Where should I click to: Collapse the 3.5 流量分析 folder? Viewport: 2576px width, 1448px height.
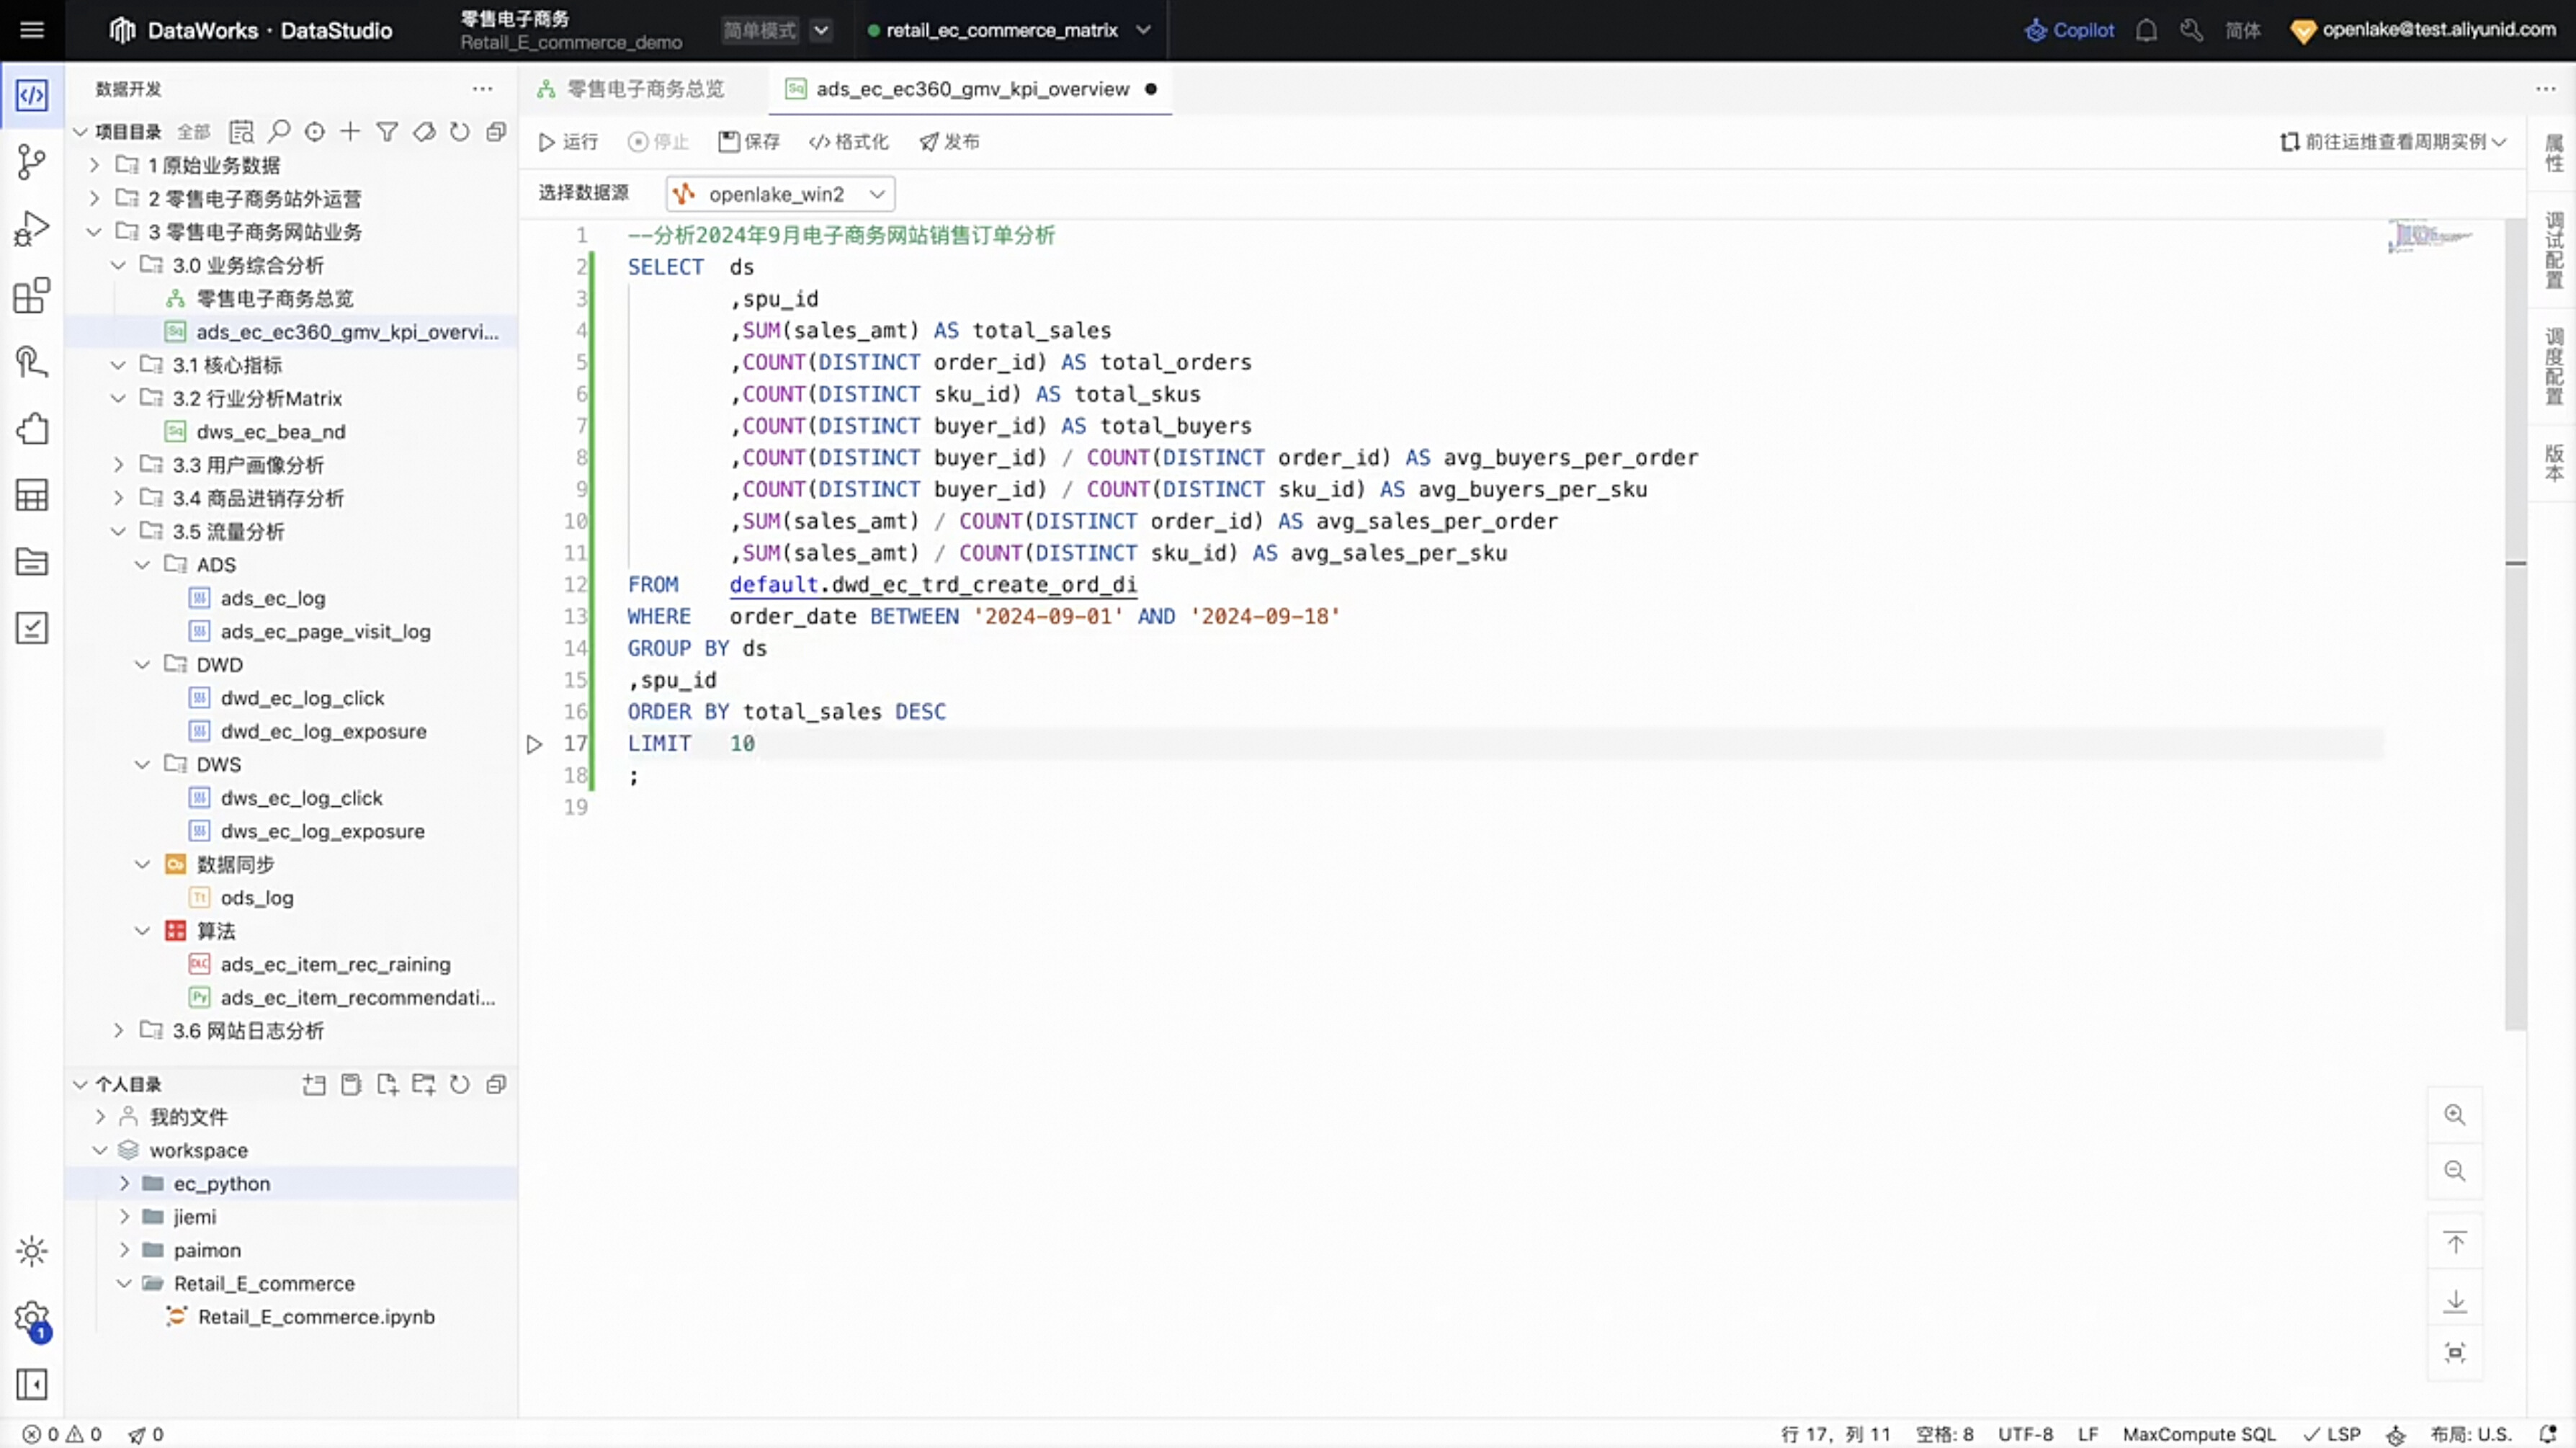[x=119, y=531]
